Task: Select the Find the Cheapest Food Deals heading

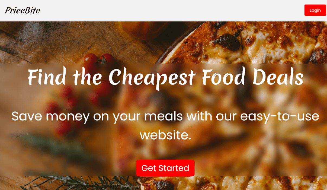Action: click(165, 78)
